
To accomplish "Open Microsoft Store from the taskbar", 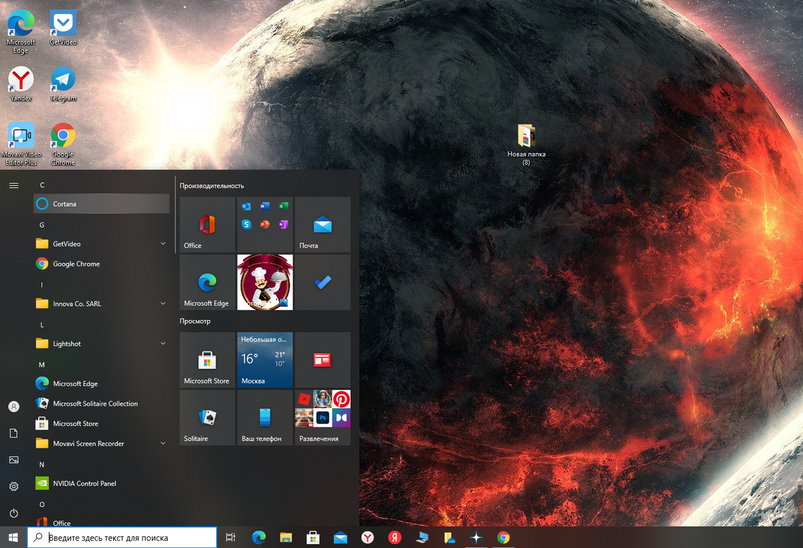I will click(x=313, y=537).
